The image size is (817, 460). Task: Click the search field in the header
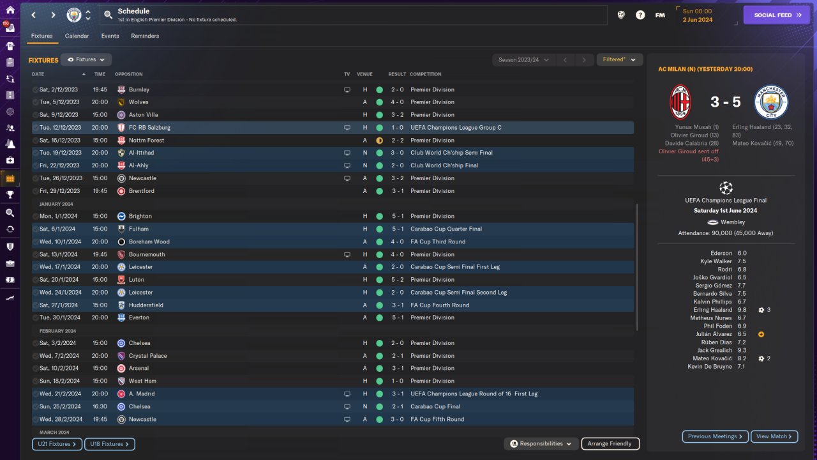click(354, 15)
